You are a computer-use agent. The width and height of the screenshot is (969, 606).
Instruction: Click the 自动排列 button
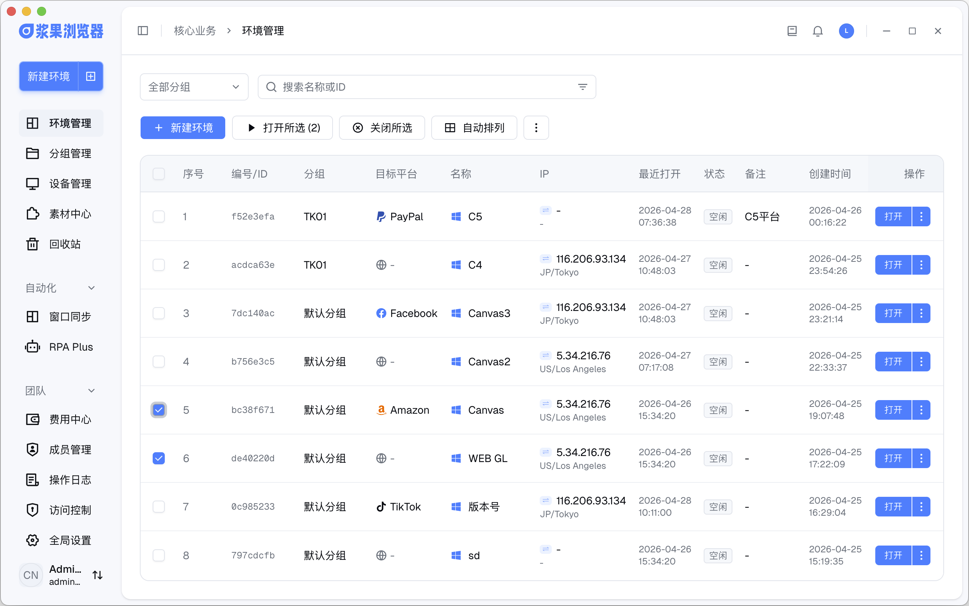tap(474, 128)
